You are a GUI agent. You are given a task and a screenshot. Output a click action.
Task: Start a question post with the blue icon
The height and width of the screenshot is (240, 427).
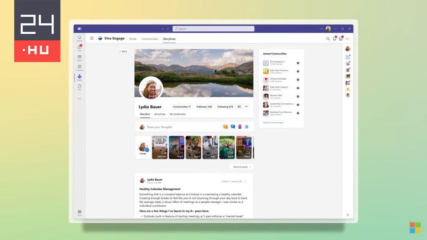tap(233, 127)
